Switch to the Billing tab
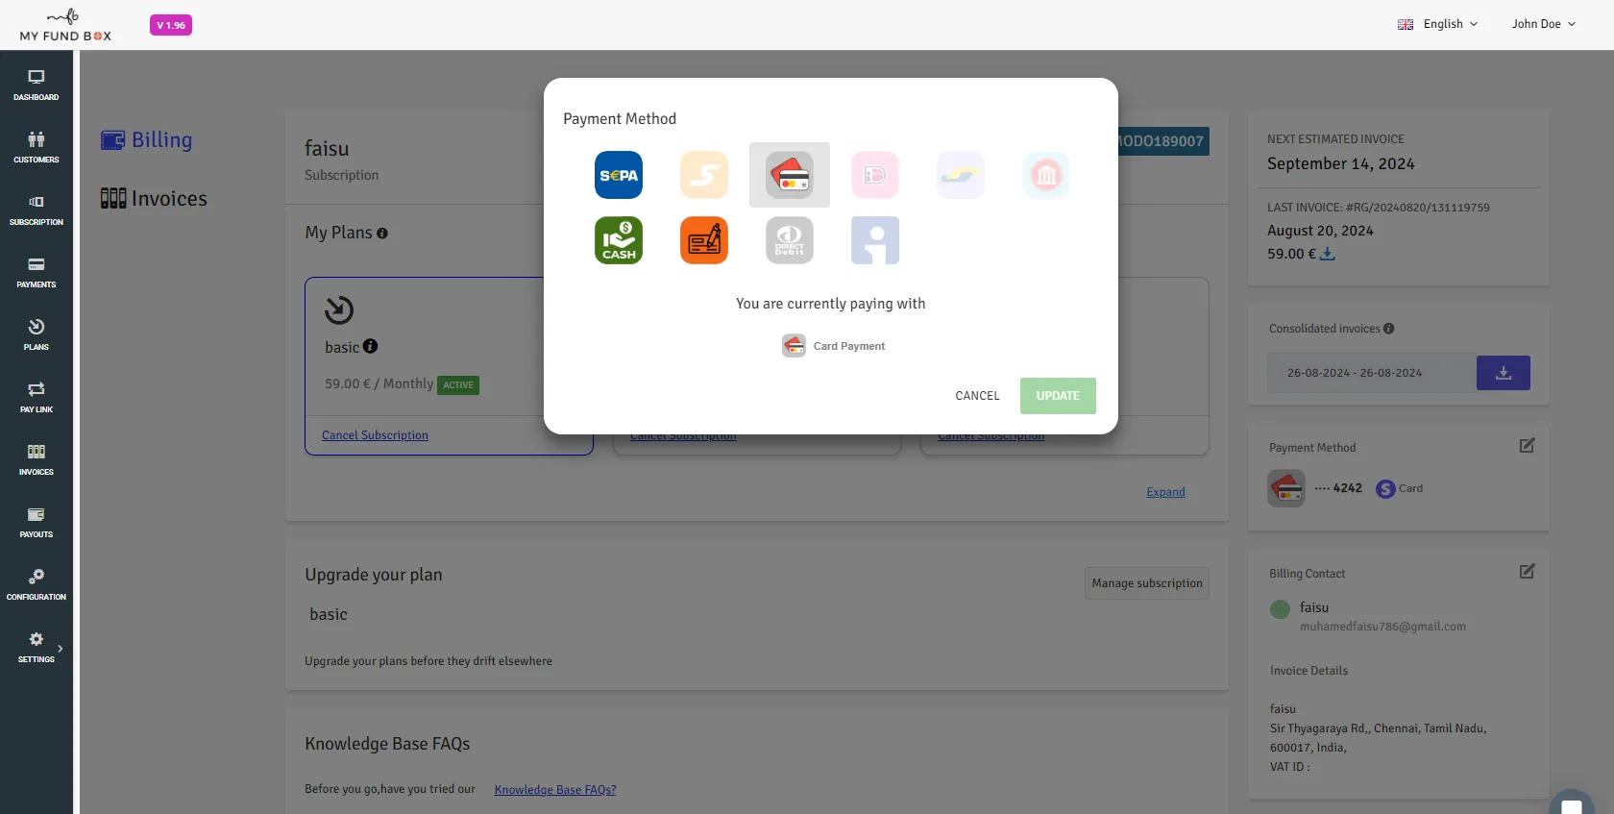1614x814 pixels. [147, 140]
